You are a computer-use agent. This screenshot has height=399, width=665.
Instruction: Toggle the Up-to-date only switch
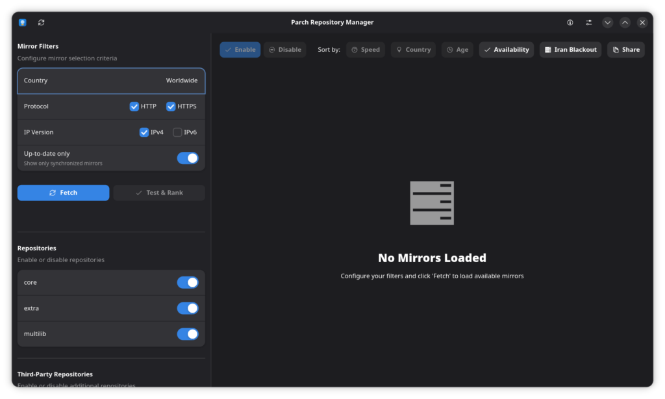click(188, 158)
